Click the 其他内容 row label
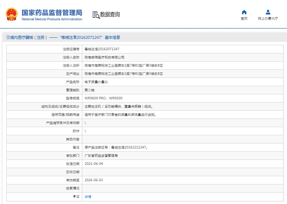This screenshot has width=287, height=204. click(73, 139)
